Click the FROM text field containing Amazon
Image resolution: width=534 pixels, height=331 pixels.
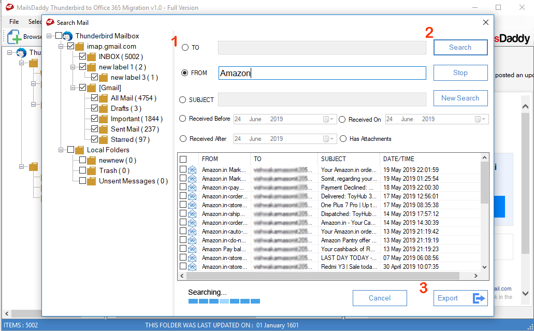(322, 73)
